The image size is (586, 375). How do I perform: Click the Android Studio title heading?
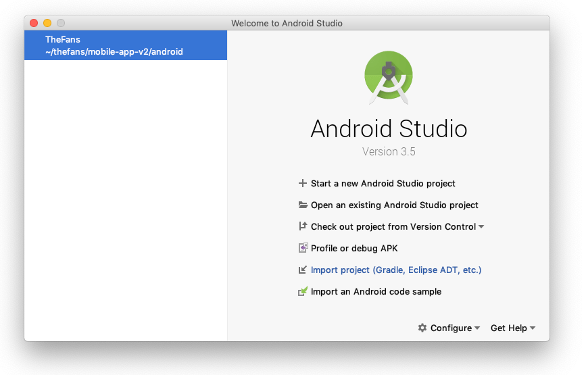[x=389, y=128]
